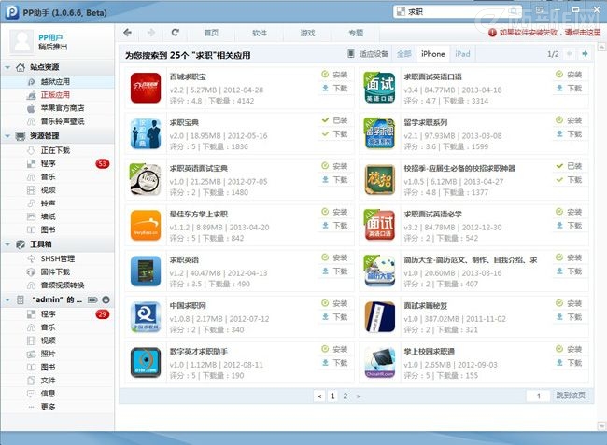Click the back navigation arrow
Image resolution: width=607 pixels, height=445 pixels.
click(x=128, y=33)
